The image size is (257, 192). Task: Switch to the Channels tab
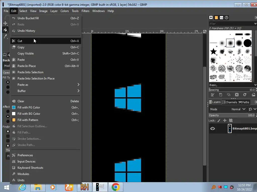pyautogui.click(x=229, y=102)
